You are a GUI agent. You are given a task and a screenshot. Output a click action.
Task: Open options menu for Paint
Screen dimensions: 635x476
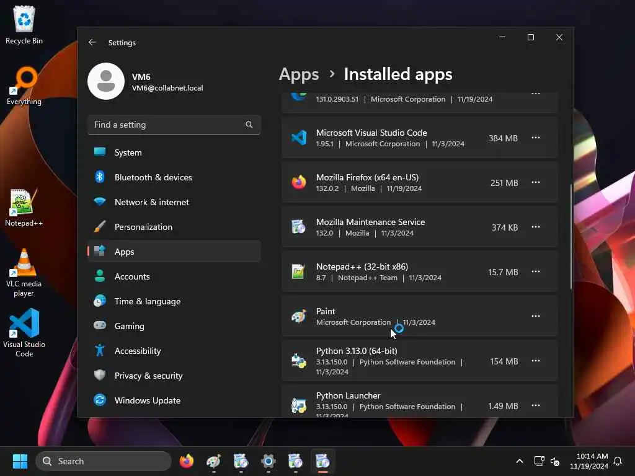[x=536, y=315]
